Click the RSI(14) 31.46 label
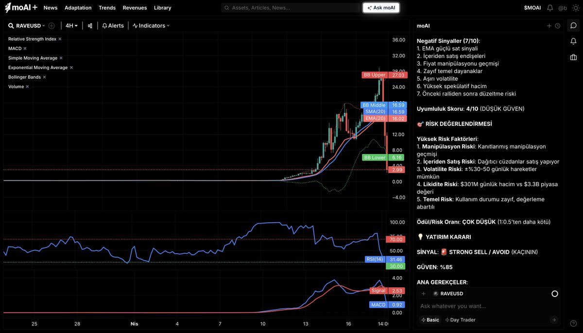Viewport: 583px width, 333px height. pos(386,260)
